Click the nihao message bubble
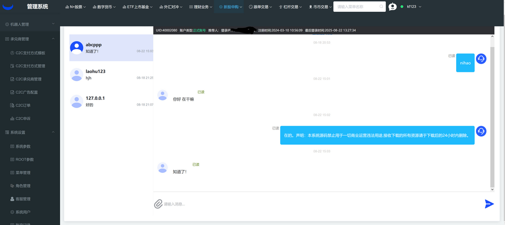 click(465, 63)
